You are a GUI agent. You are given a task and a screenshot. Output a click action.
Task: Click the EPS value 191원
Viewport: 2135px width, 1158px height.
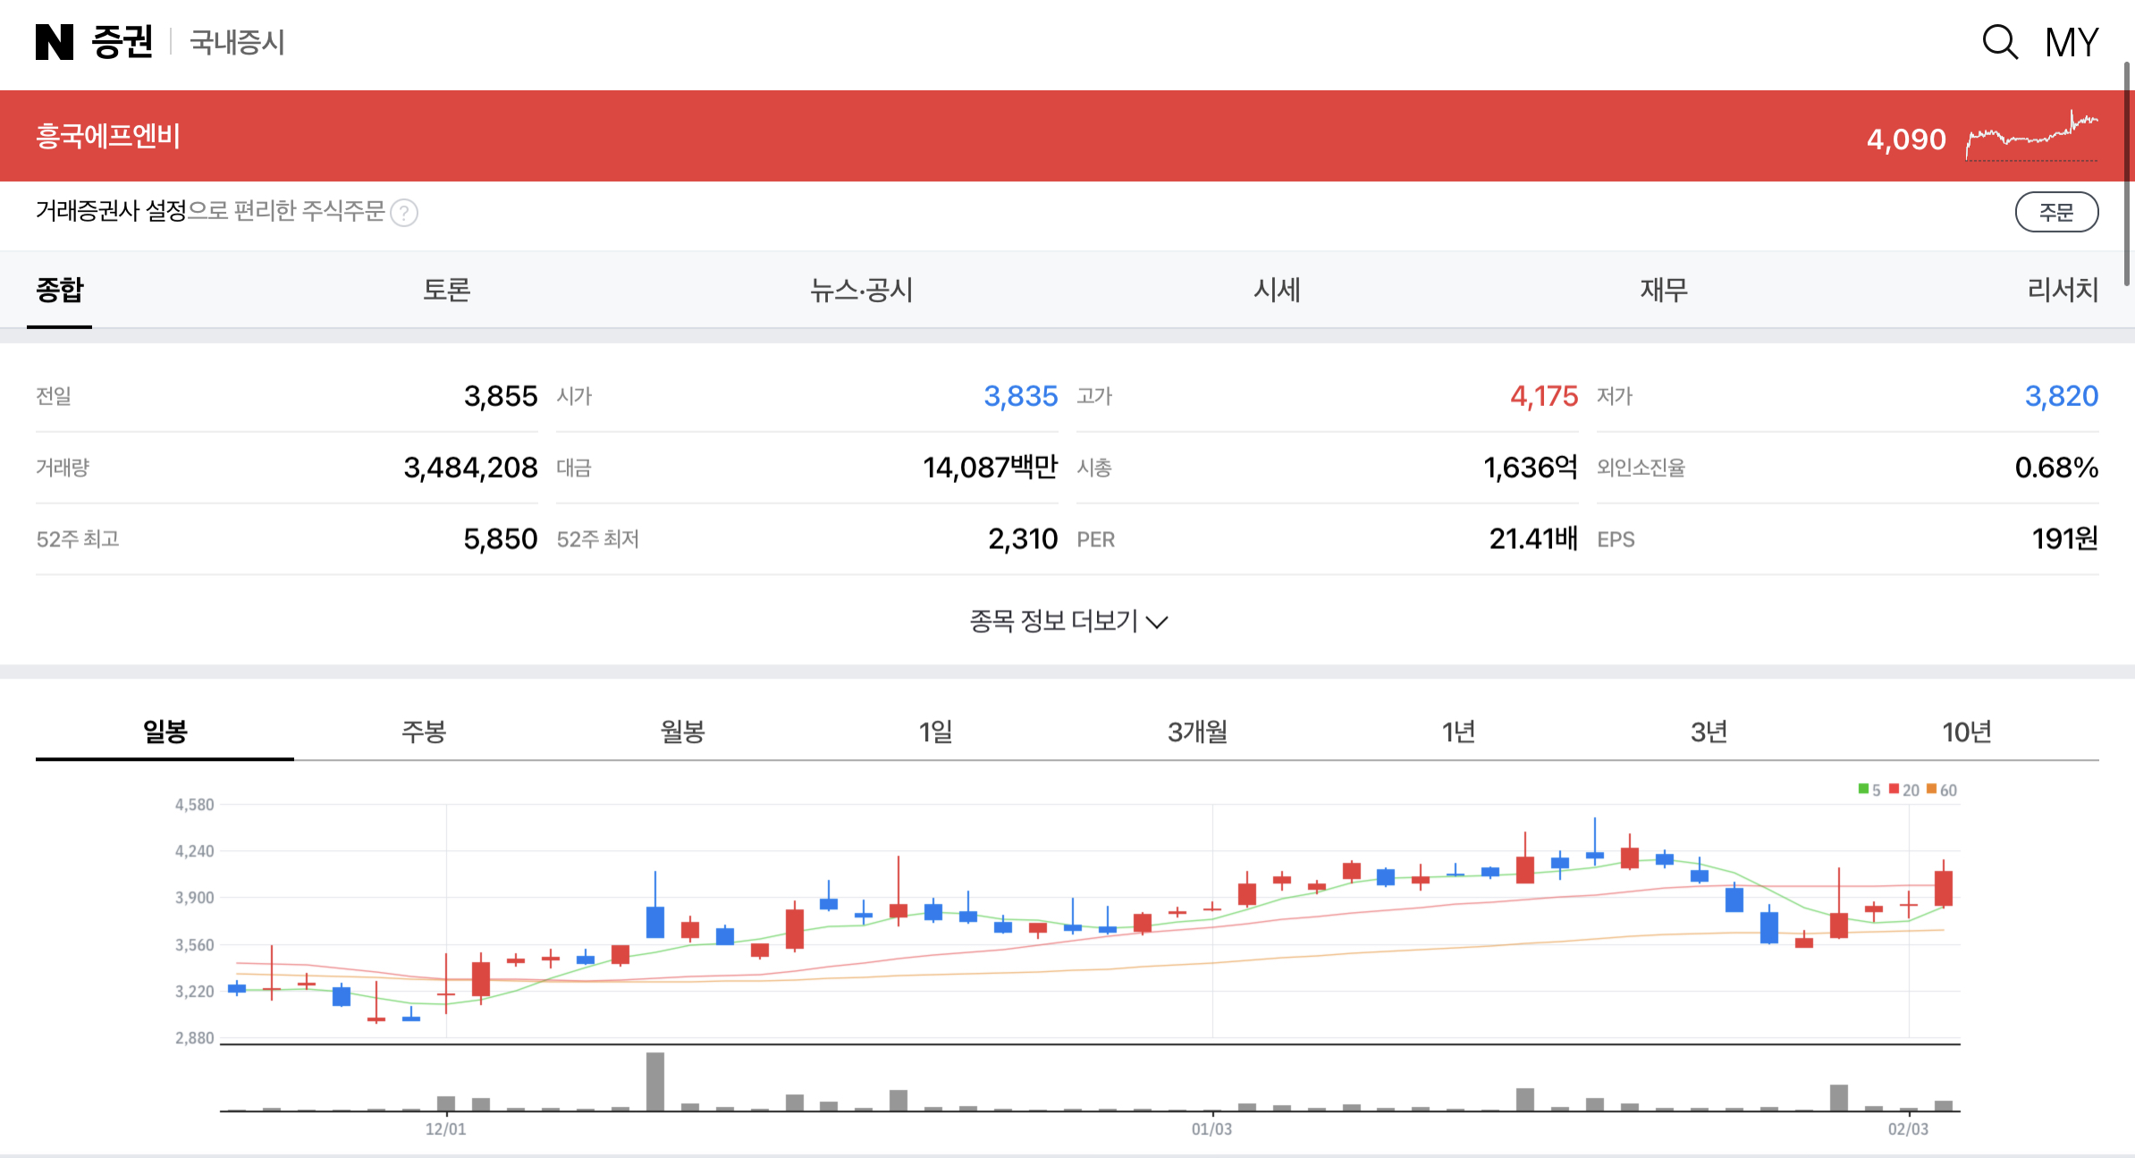[x=2065, y=539]
